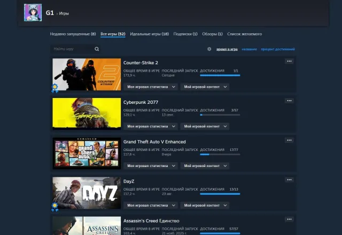Click the magnifier search icon

(97, 49)
